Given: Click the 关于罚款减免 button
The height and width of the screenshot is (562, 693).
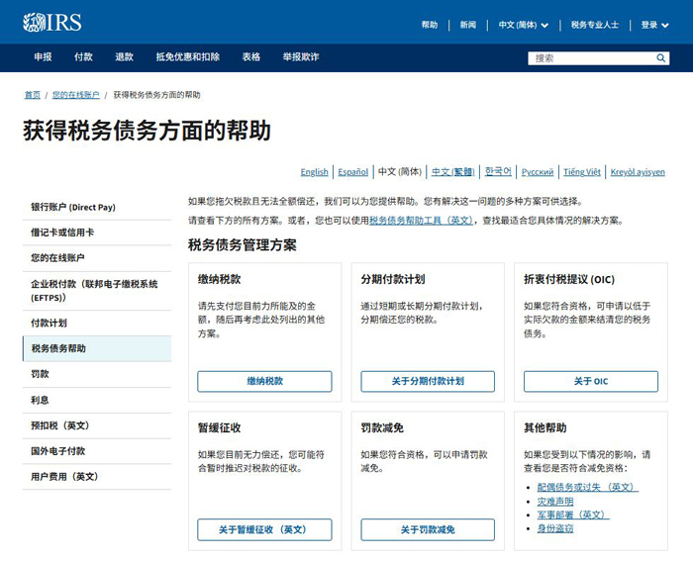Looking at the screenshot, I should pos(428,530).
